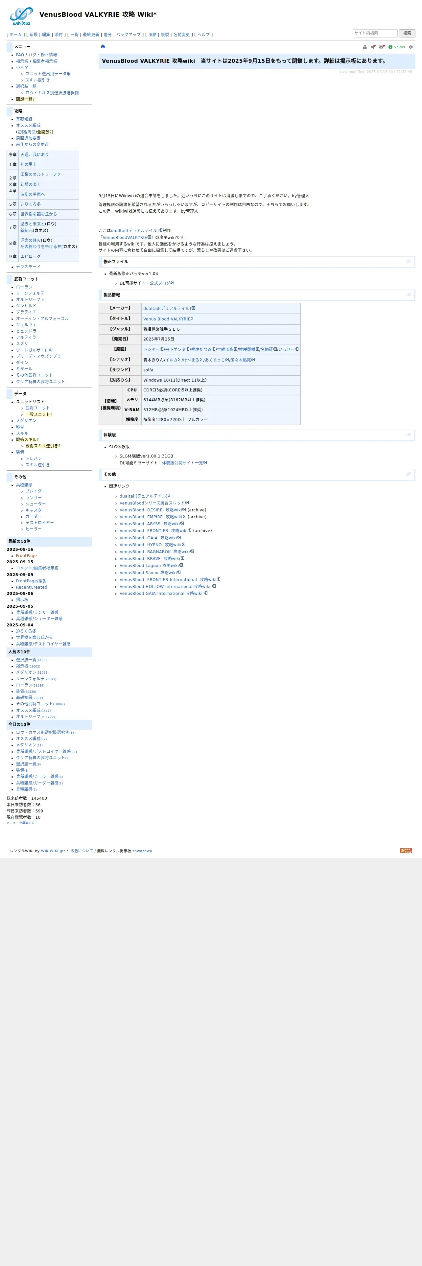The height and width of the screenshot is (1266, 422).
Task: Open the 編集者掲示板 sidebar link
Action: coord(45,61)
